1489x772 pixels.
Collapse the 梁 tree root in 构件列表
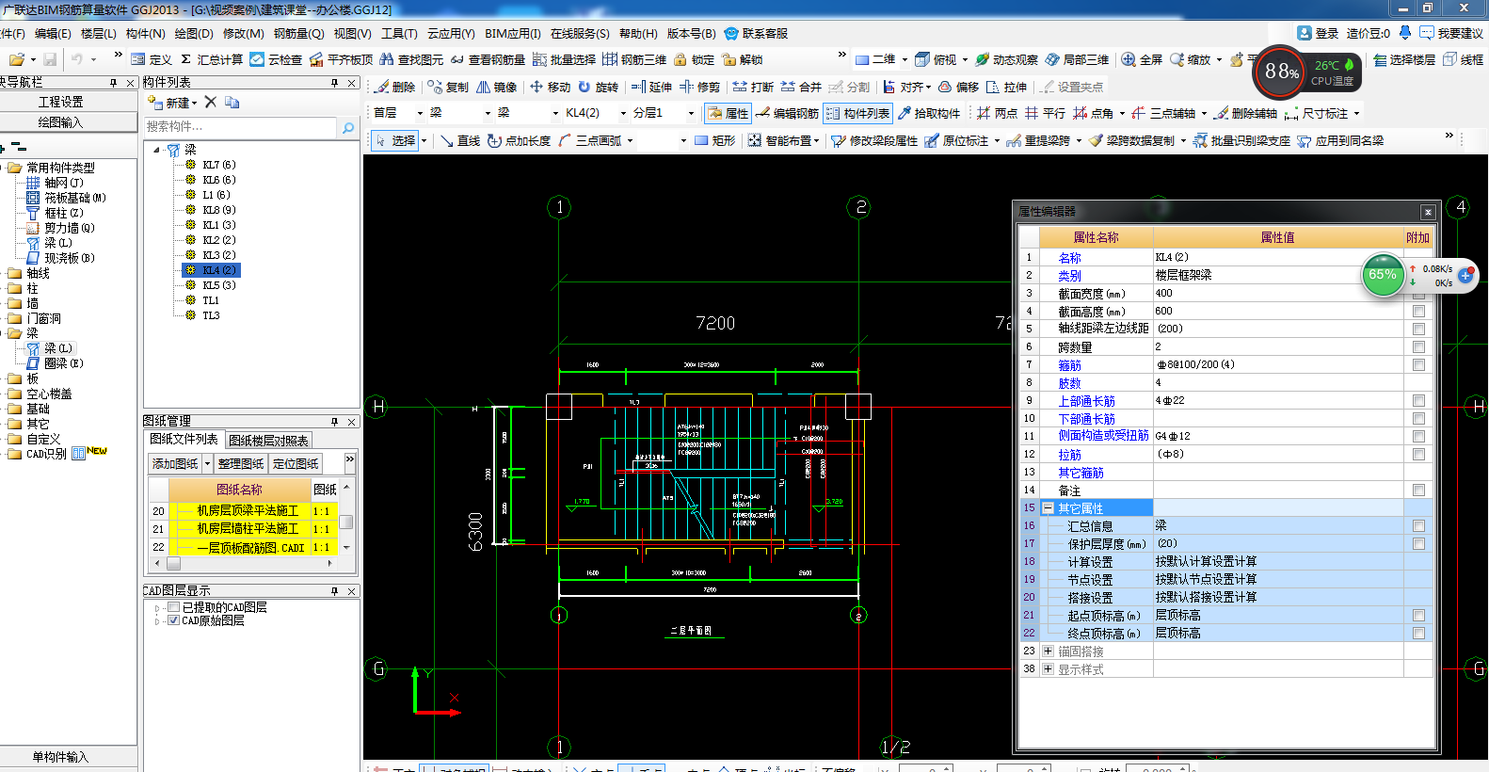click(x=156, y=150)
